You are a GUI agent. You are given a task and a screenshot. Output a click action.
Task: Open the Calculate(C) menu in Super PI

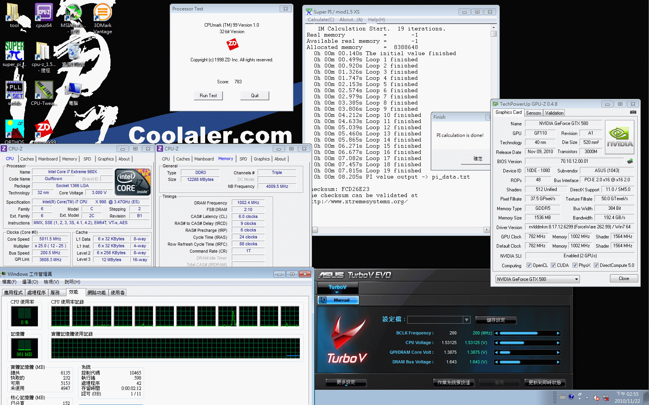click(321, 20)
